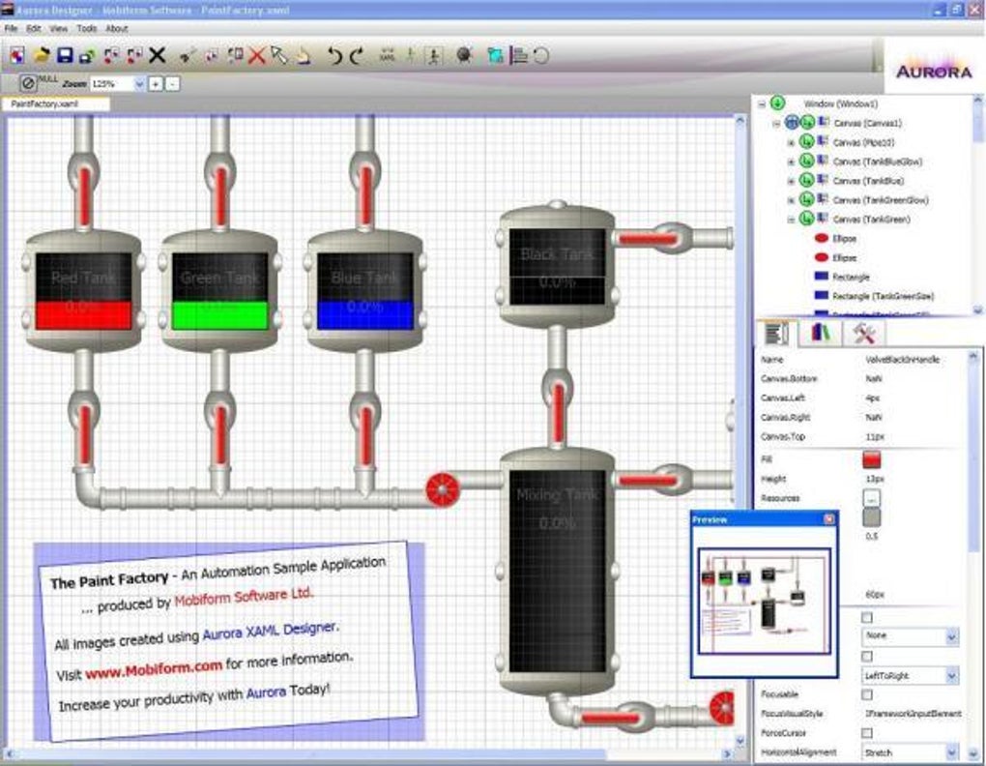The width and height of the screenshot is (986, 766).
Task: Click the green icon beside Canvas (TankGreen)
Action: (807, 219)
